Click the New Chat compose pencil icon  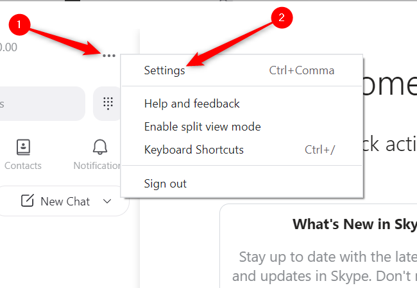(x=27, y=201)
